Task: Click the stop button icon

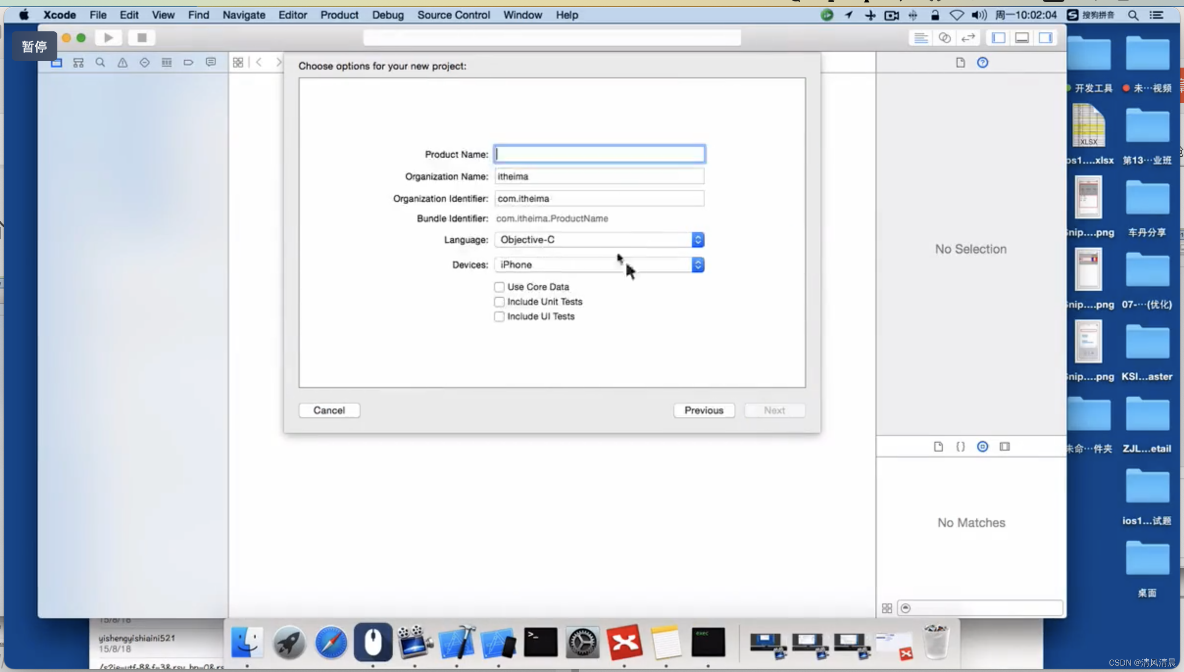Action: pos(141,38)
